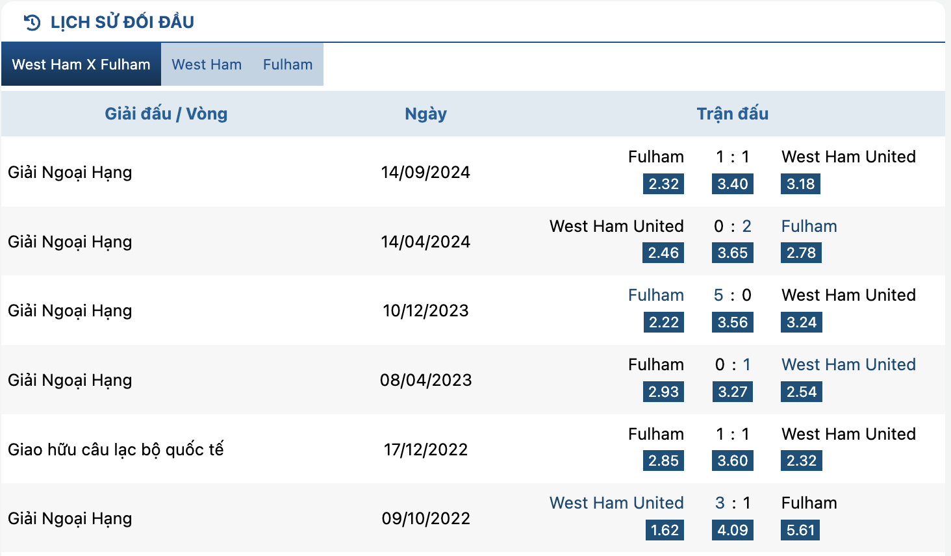
Task: Click Fulham away team in 09/10/2022 match
Action: (809, 503)
